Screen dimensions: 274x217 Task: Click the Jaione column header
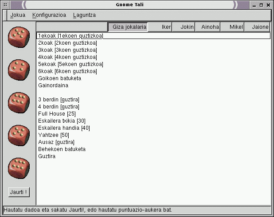tap(257, 27)
